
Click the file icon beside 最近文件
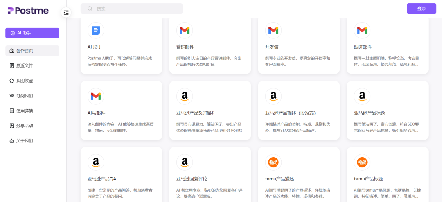tap(11, 66)
